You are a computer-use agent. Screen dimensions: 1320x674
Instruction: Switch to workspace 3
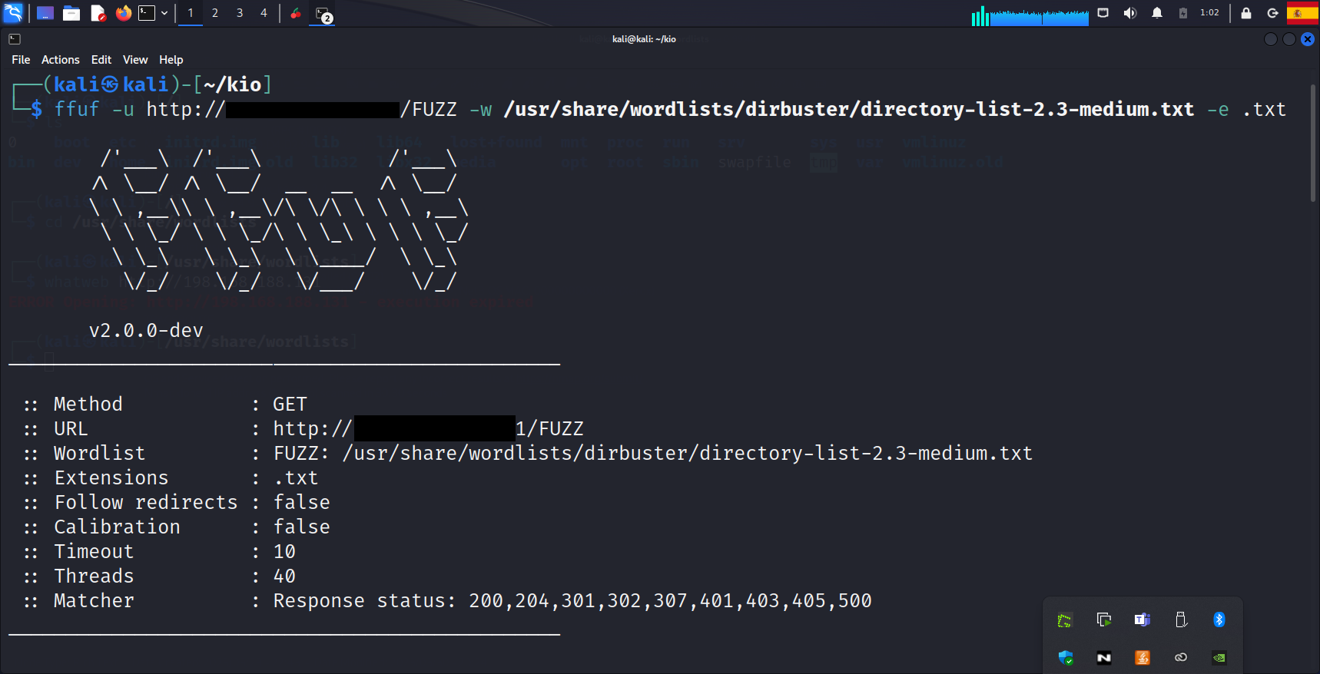pyautogui.click(x=240, y=13)
